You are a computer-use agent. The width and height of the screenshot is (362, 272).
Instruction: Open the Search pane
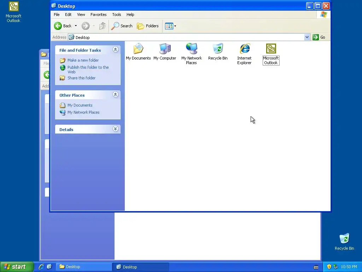tap(122, 26)
